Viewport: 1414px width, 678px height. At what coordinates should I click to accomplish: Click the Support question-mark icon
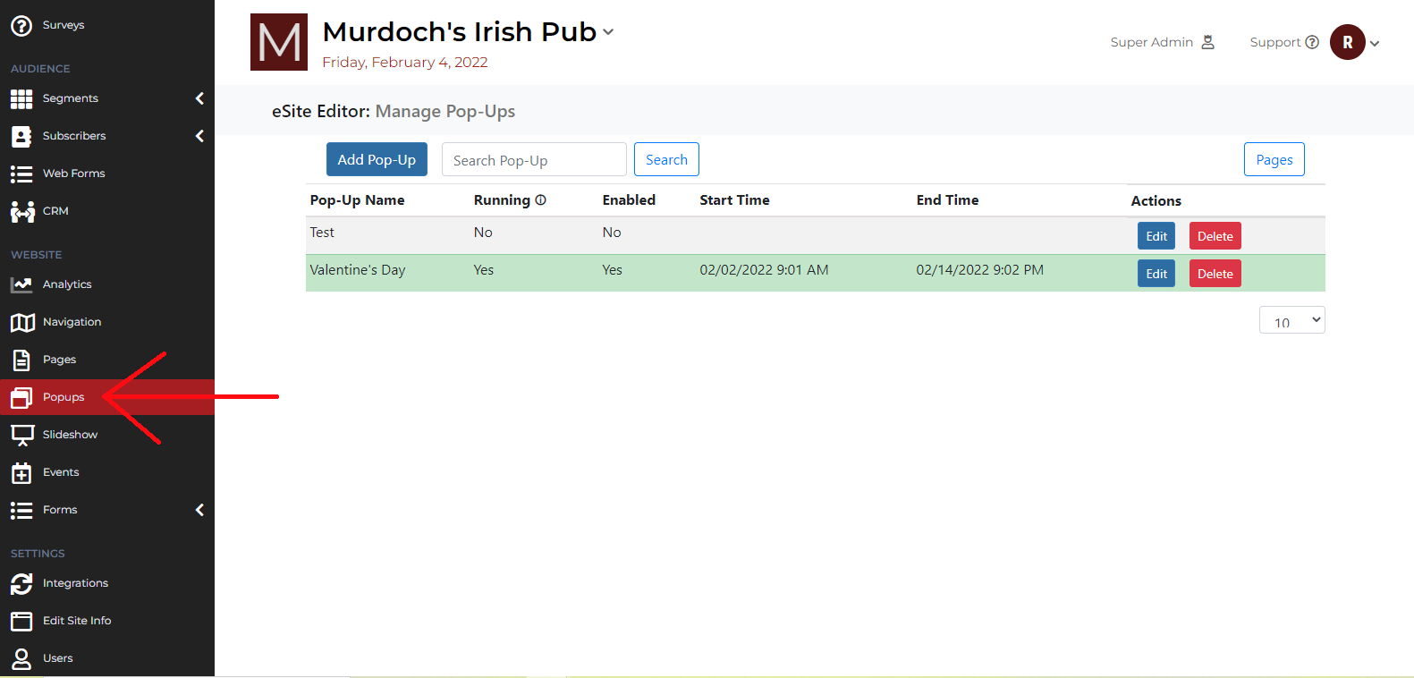coord(1312,42)
